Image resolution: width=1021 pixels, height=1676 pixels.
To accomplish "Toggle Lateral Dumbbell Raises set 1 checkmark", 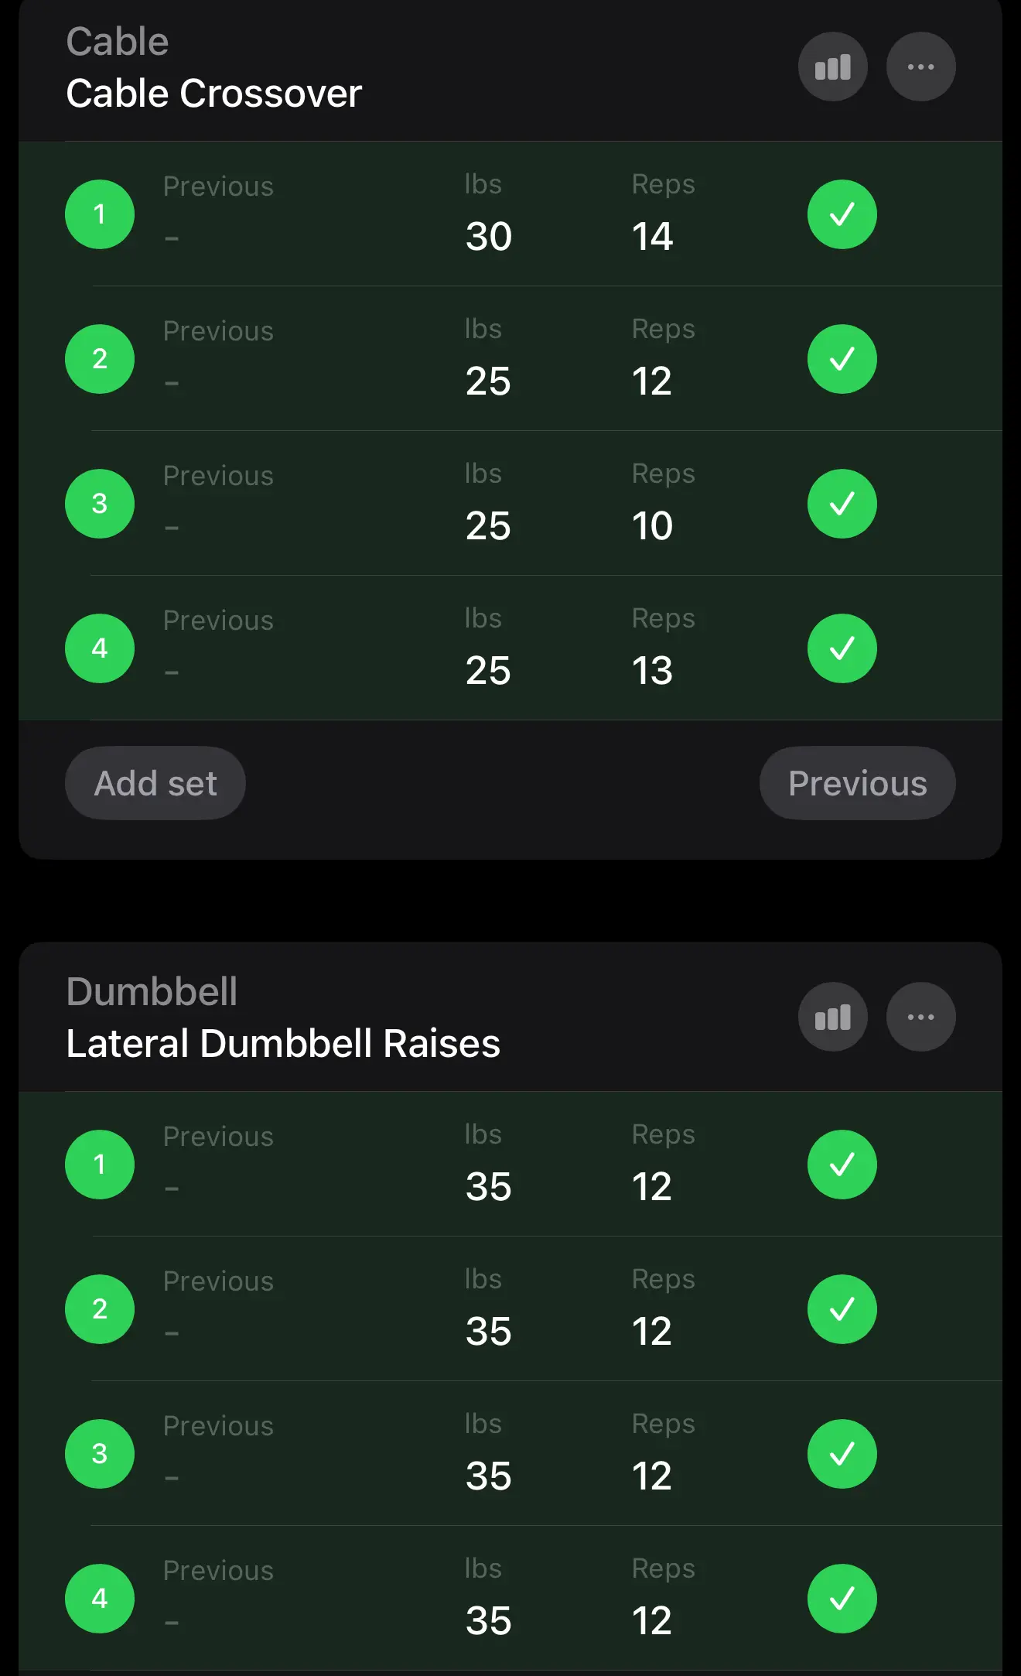I will (842, 1165).
